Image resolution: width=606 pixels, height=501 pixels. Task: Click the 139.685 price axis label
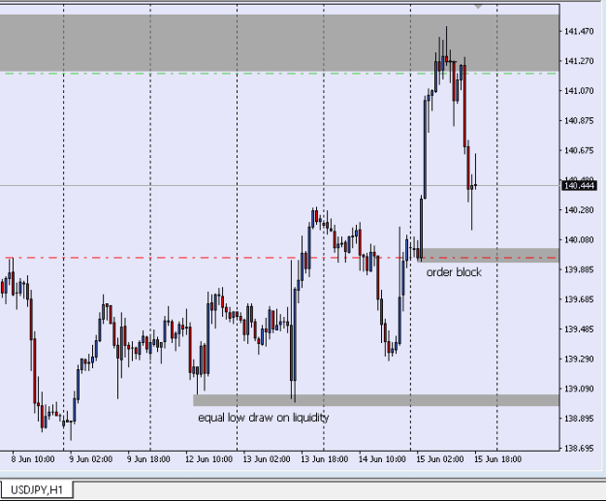pyautogui.click(x=579, y=299)
